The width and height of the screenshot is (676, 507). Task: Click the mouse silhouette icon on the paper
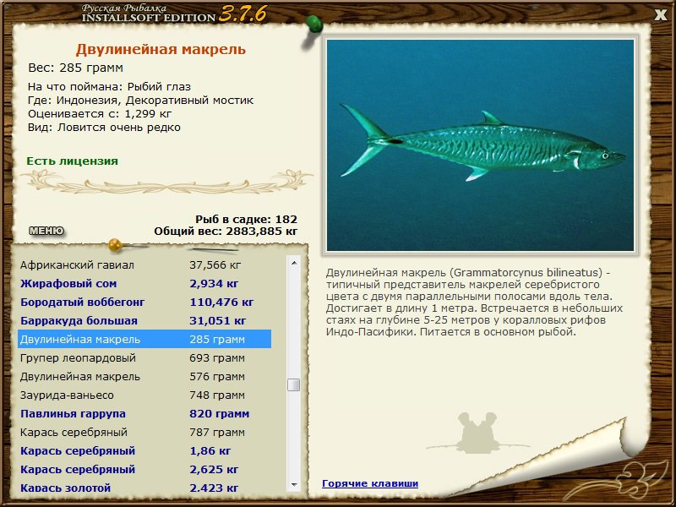(477, 433)
